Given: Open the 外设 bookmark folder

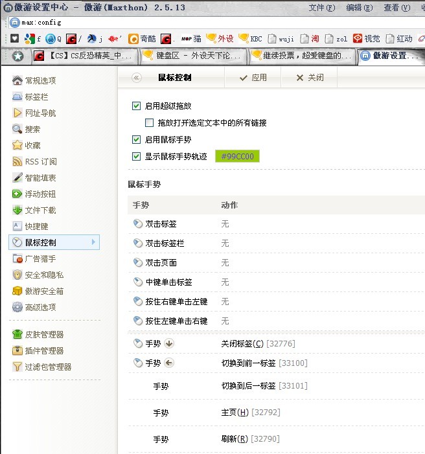Looking at the screenshot, I should pyautogui.click(x=220, y=38).
